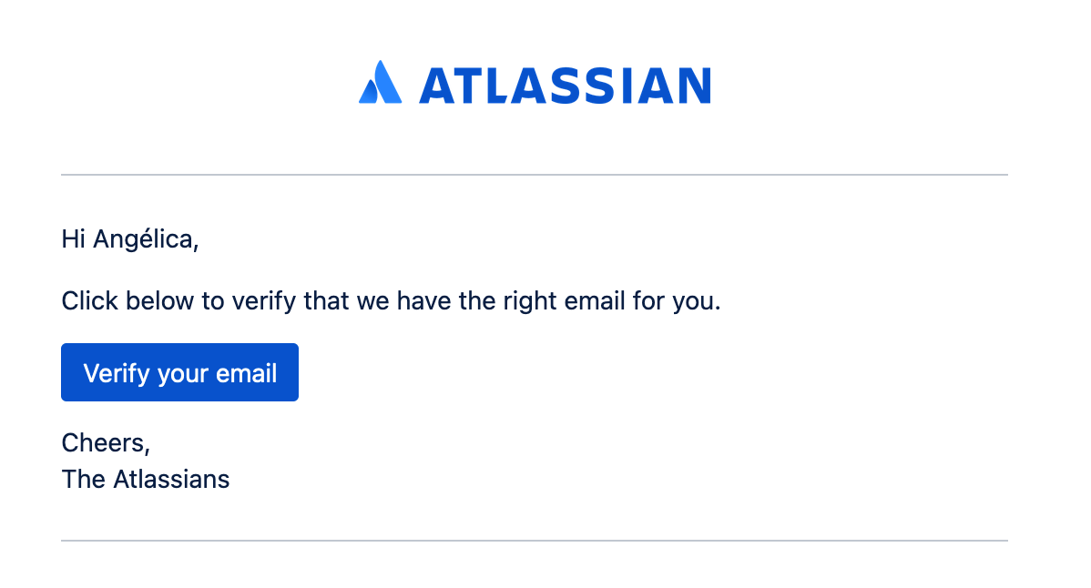Select the letter A in the ATLASSIAN wordmark
Image resolution: width=1091 pixels, height=588 pixels.
click(x=435, y=84)
